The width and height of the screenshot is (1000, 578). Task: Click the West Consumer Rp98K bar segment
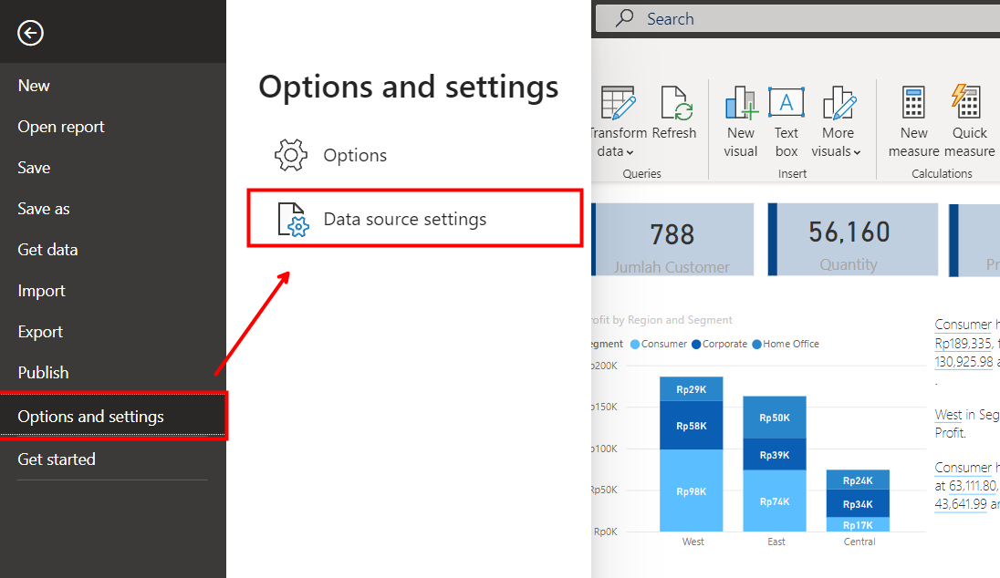click(x=692, y=491)
